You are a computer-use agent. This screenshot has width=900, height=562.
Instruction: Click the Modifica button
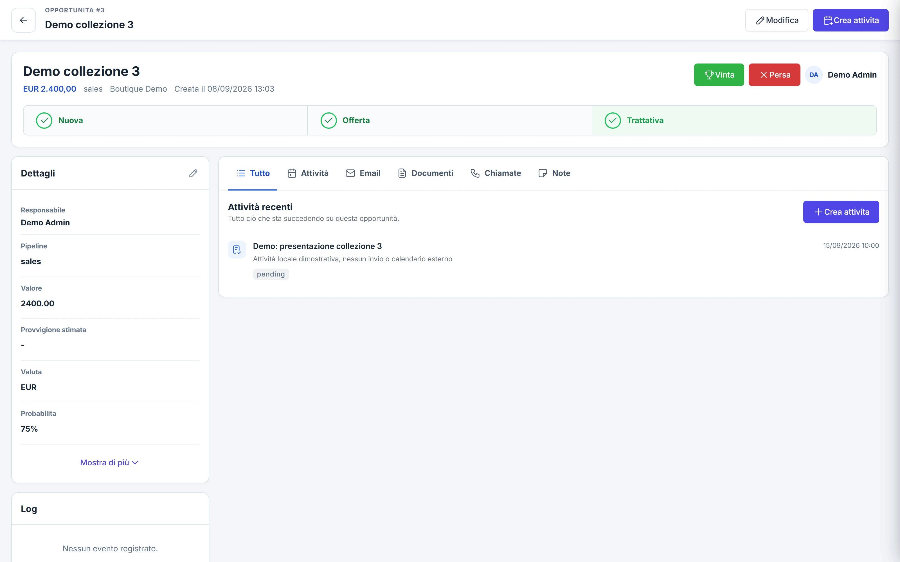pyautogui.click(x=777, y=21)
